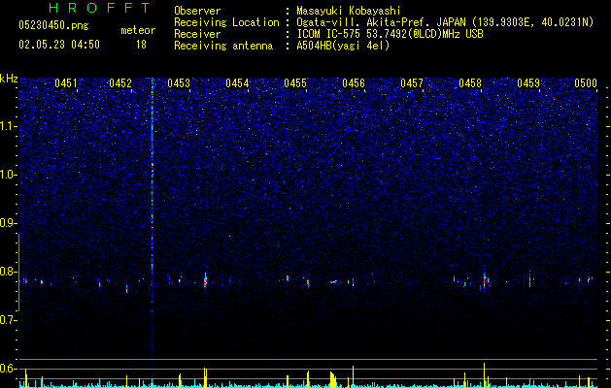Click the A504HB(yagi 4el) antenna text
611x388 pixels.
[343, 46]
